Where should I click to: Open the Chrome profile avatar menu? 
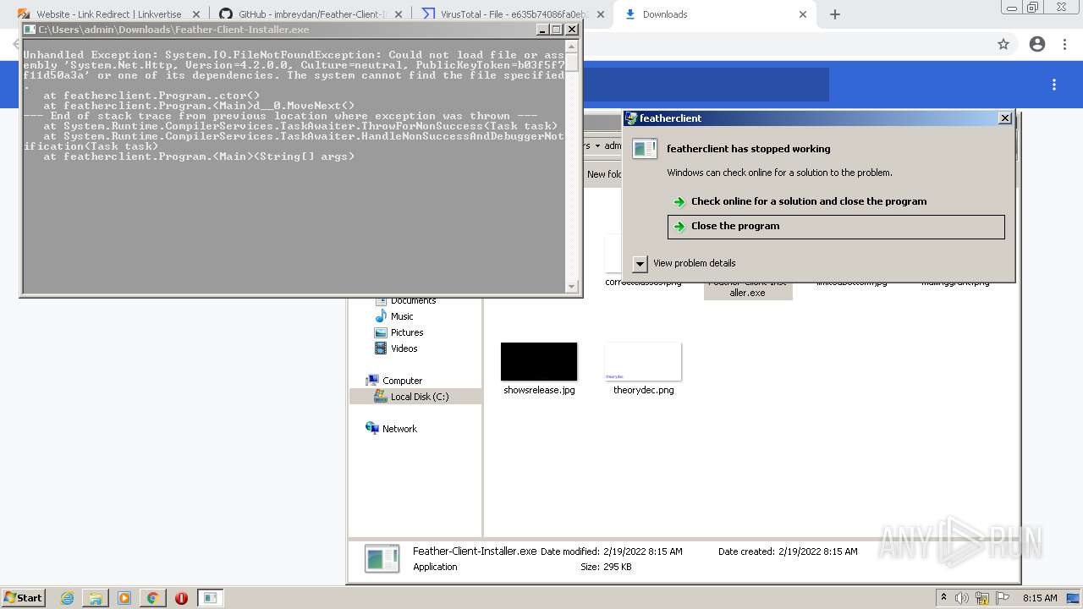point(1037,44)
